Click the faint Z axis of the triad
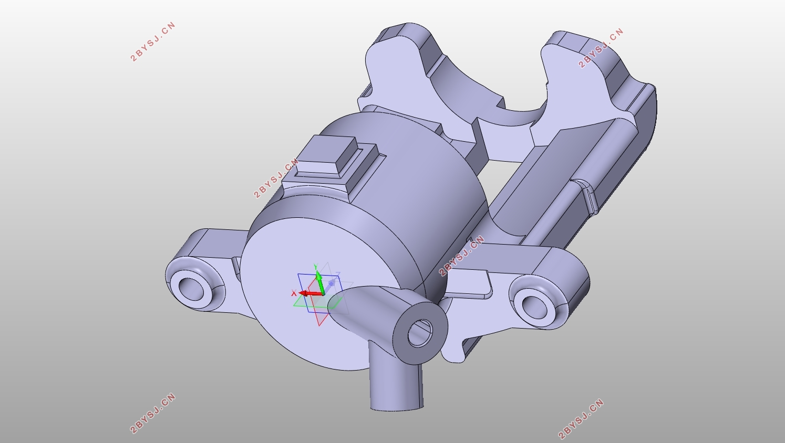This screenshot has width=785, height=443. (331, 283)
